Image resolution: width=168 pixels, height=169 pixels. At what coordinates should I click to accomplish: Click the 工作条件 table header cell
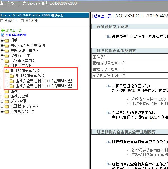[x=130, y=57]
